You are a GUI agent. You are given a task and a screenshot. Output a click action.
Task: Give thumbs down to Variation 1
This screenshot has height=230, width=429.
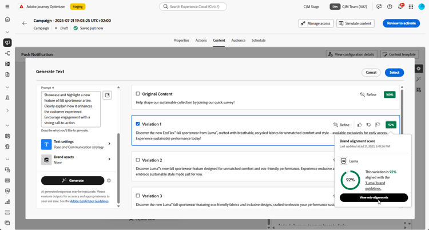click(x=368, y=125)
